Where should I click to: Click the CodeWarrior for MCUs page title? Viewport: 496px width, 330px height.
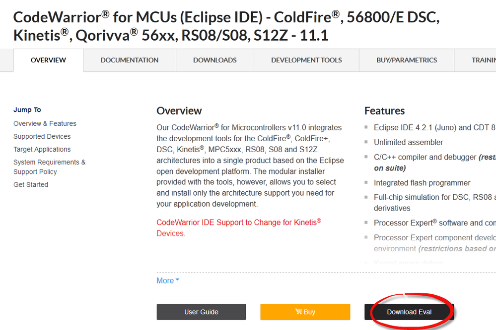226,26
